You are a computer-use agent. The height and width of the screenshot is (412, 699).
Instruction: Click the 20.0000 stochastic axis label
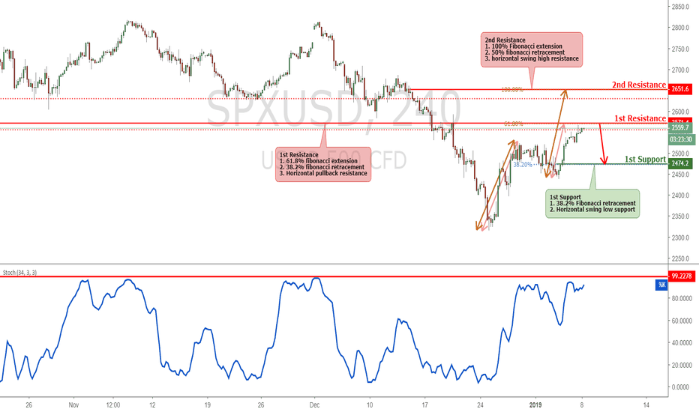pyautogui.click(x=682, y=366)
